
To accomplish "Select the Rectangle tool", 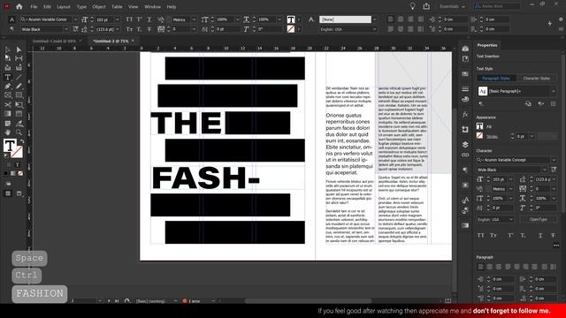I will tap(19, 95).
